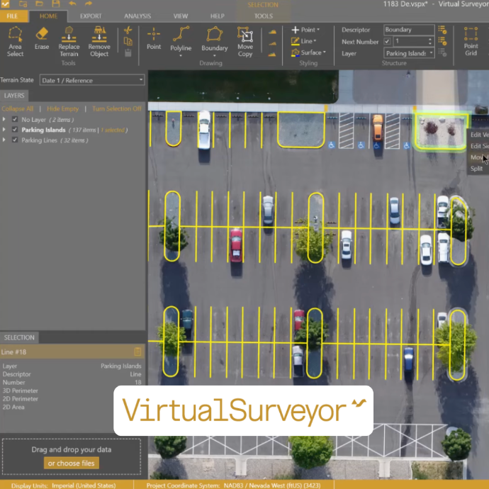Viewport: 489px width, 489px height.
Task: Open Boundary tool dropdown arrow
Action: pyautogui.click(x=214, y=56)
